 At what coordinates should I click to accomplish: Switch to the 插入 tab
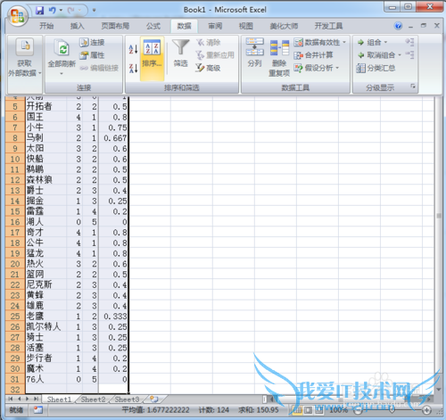pos(78,26)
